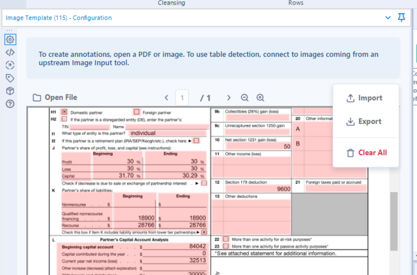Open the Configuration gear tab in sidebar
This screenshot has width=417, height=275.
pyautogui.click(x=10, y=40)
